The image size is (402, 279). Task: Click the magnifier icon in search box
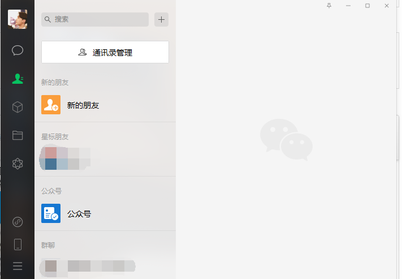[x=47, y=19]
